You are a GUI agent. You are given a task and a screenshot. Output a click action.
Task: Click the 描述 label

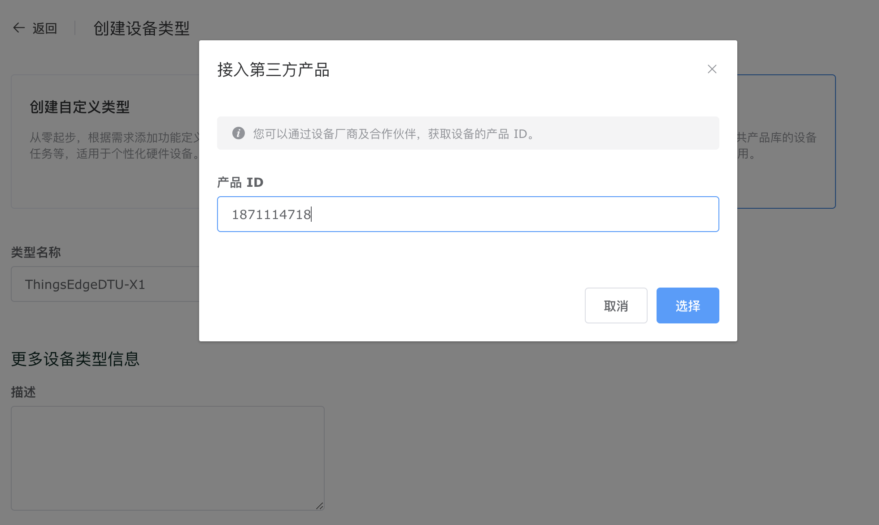click(x=23, y=392)
